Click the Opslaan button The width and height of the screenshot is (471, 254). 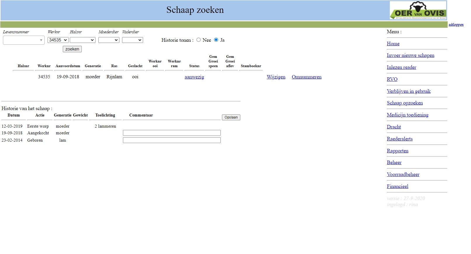[231, 117]
